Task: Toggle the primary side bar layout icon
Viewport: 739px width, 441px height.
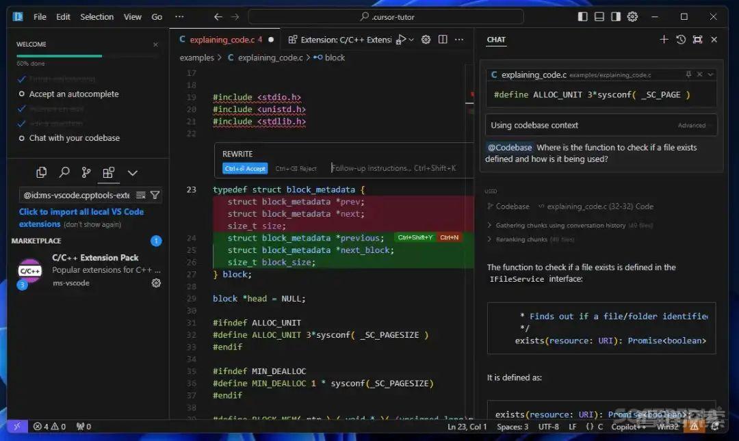Action: [582, 16]
